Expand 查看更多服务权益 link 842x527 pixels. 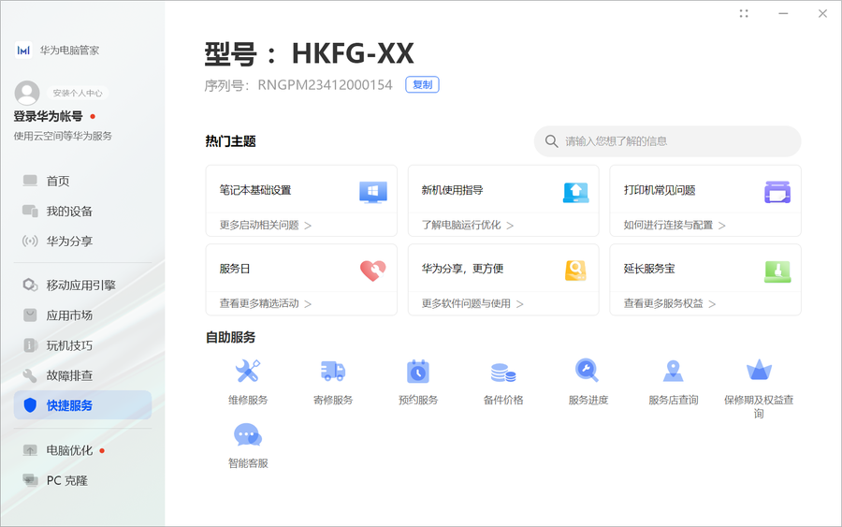point(670,304)
